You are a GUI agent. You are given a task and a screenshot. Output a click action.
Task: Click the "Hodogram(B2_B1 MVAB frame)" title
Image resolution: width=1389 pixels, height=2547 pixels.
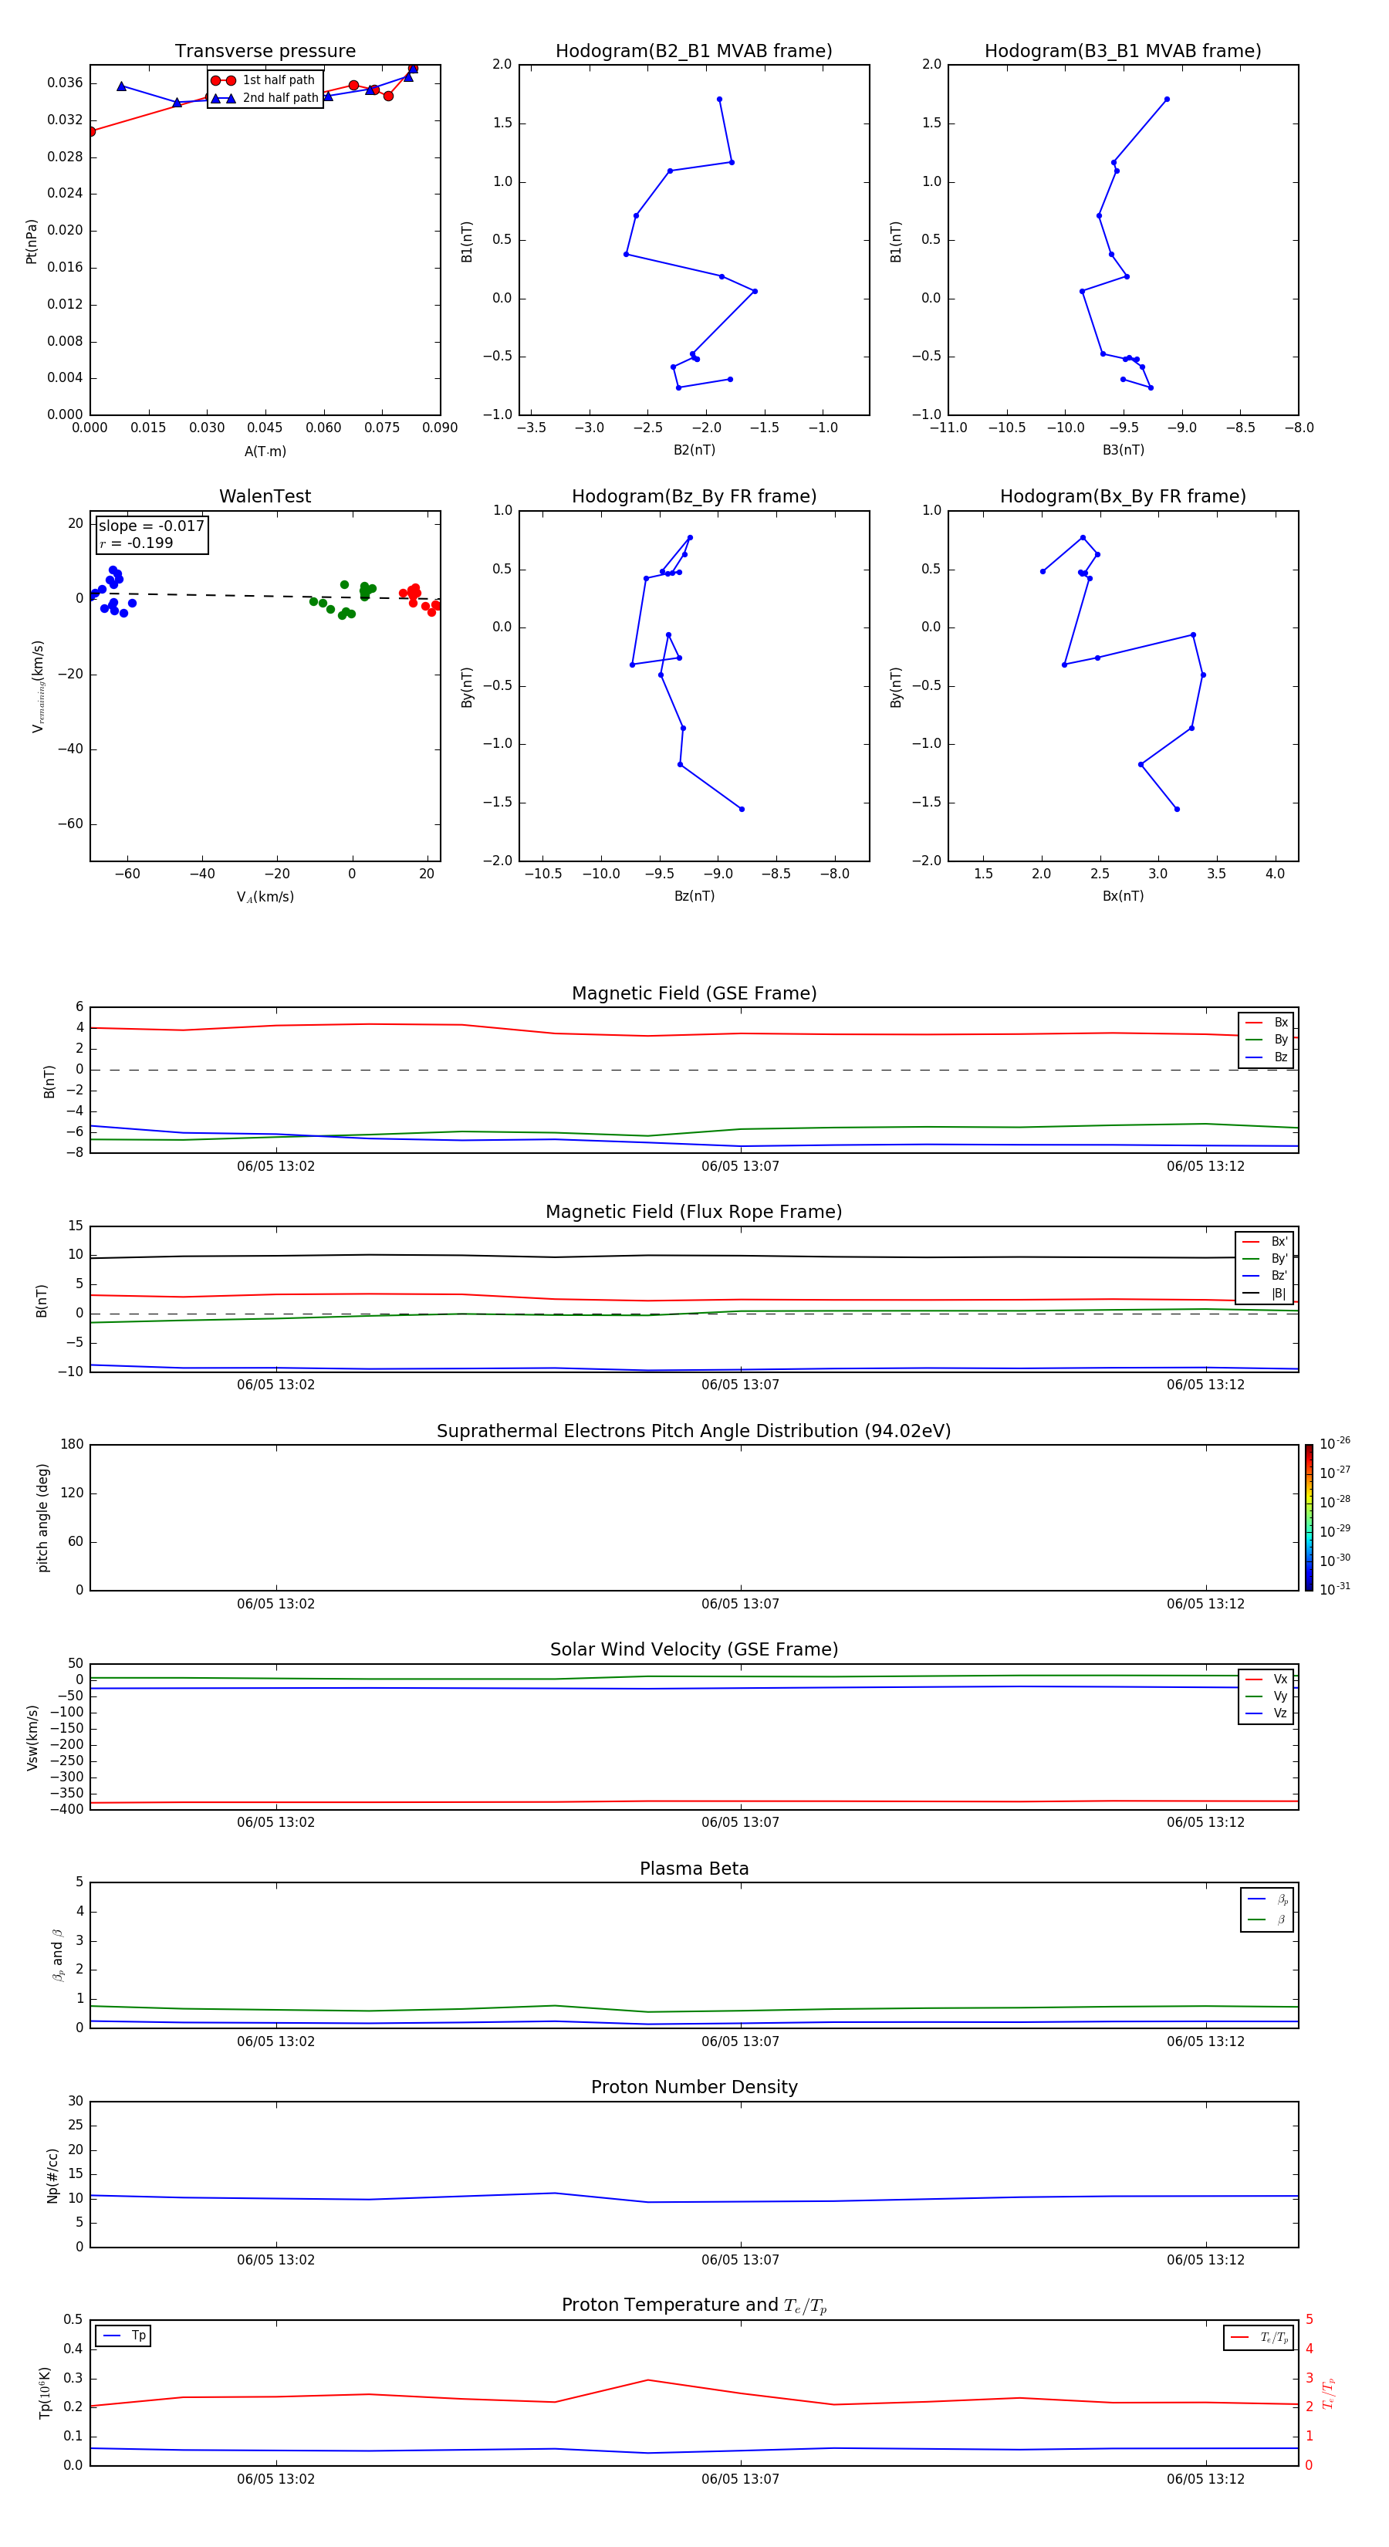pos(693,52)
